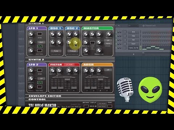Open OSC 1 waveform selector showing Pulse

point(56,51)
